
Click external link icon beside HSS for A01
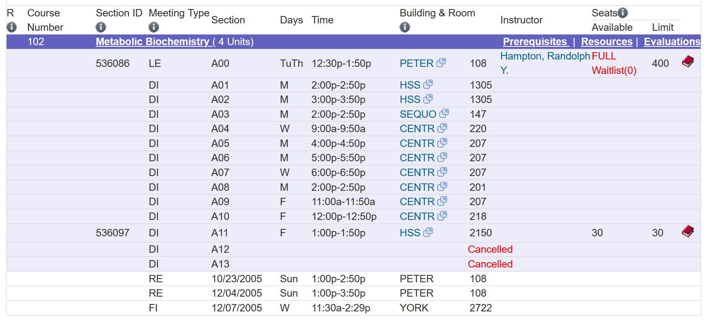(x=428, y=84)
